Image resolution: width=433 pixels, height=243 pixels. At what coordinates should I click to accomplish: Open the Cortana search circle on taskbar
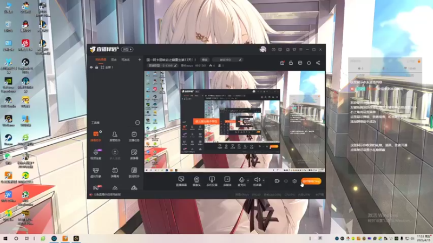(x=16, y=238)
